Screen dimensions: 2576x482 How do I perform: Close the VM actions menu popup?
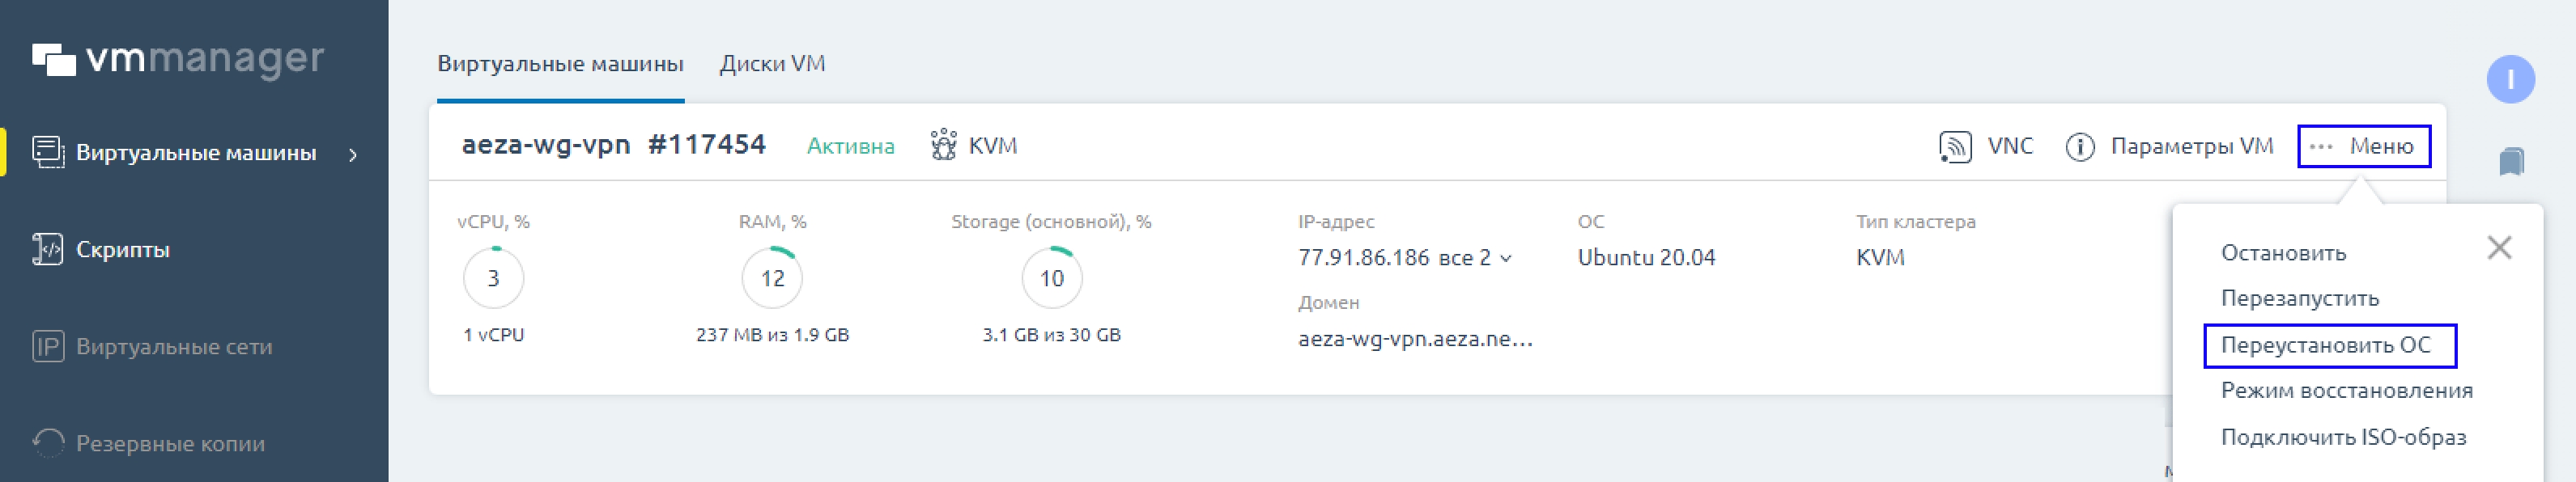2499,248
